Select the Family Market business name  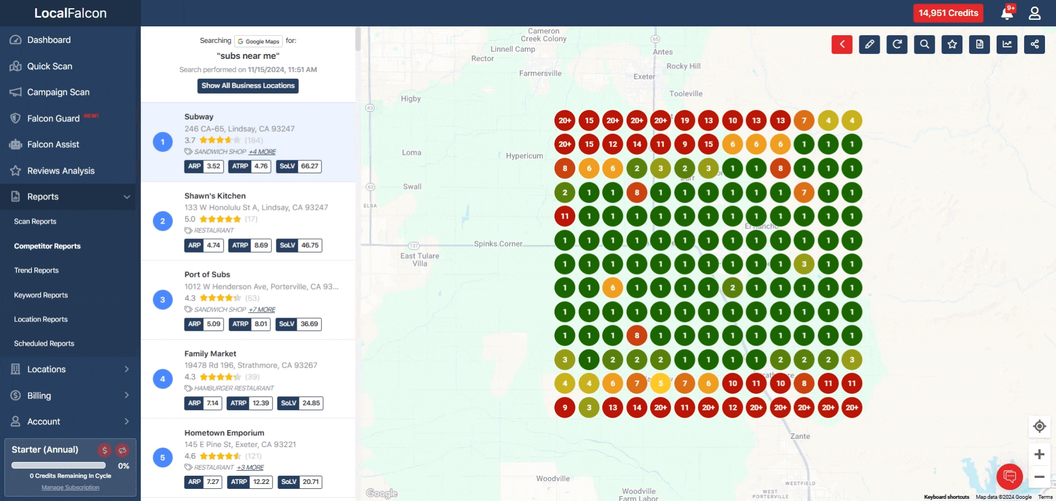point(210,354)
